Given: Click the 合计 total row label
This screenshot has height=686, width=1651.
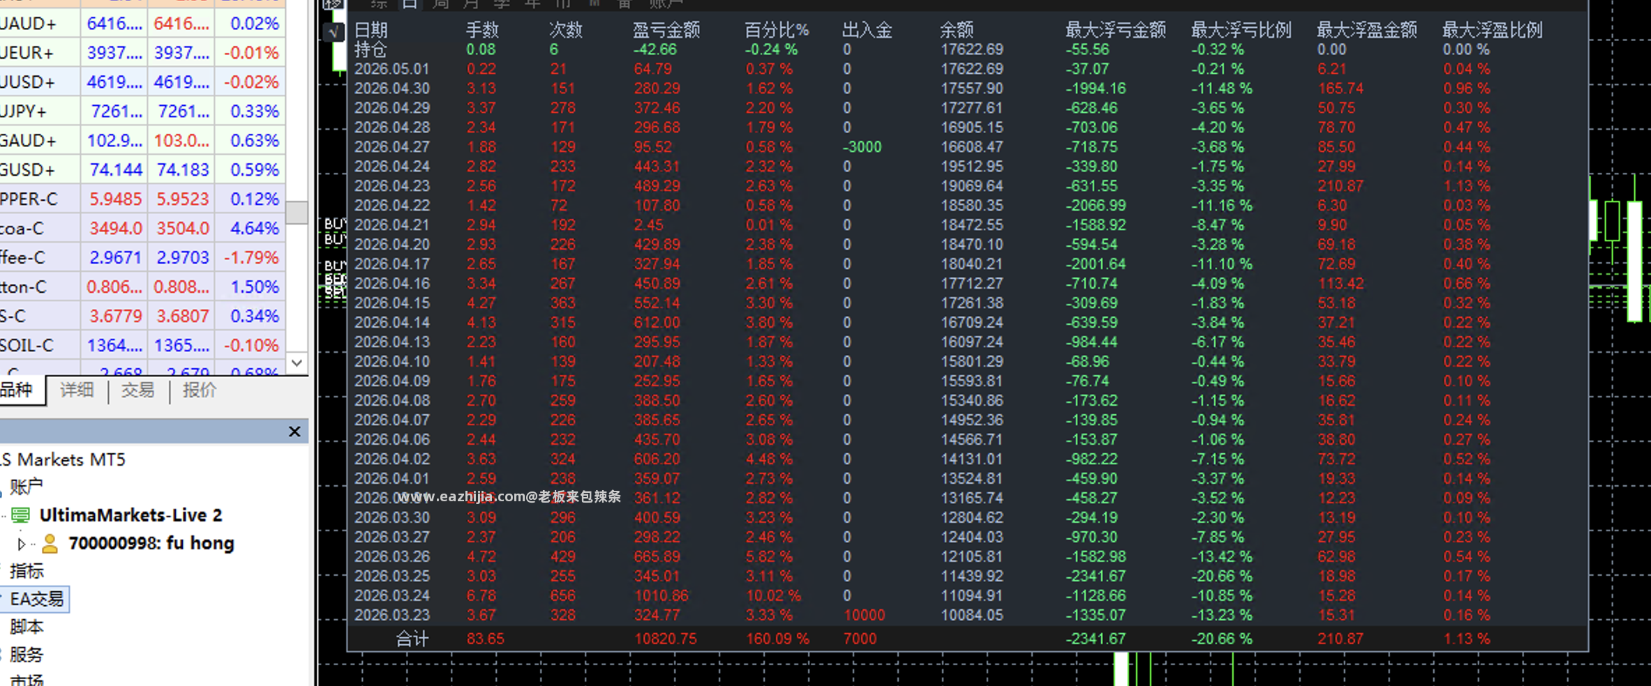Looking at the screenshot, I should tap(412, 639).
